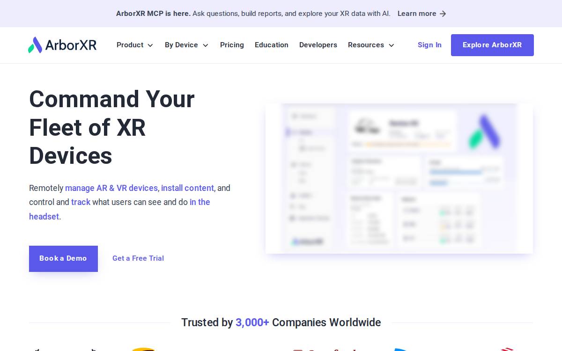Viewport: 562px width, 351px height.
Task: Open the By Device menu
Action: pyautogui.click(x=186, y=45)
